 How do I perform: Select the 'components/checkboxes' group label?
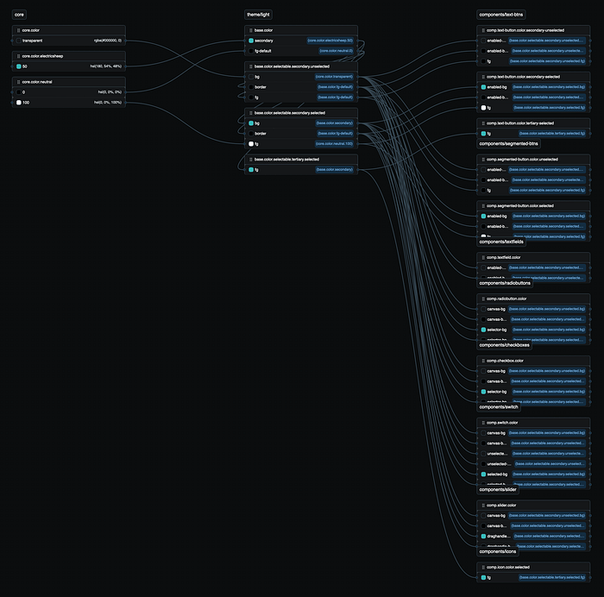[504, 345]
